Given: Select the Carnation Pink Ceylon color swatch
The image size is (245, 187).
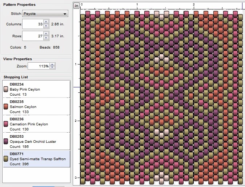Looking at the screenshot, I should coord(6,124).
